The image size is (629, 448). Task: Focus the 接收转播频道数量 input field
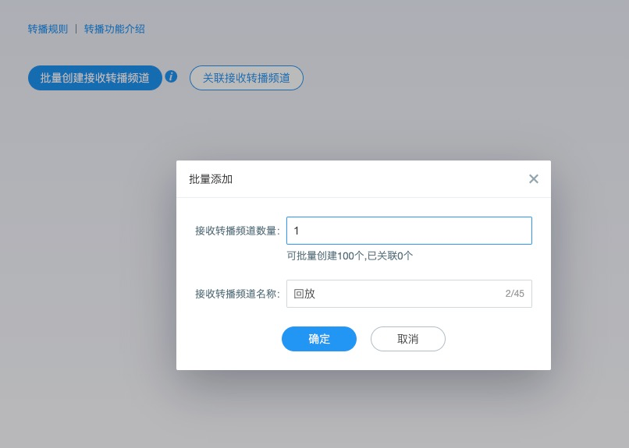click(409, 231)
